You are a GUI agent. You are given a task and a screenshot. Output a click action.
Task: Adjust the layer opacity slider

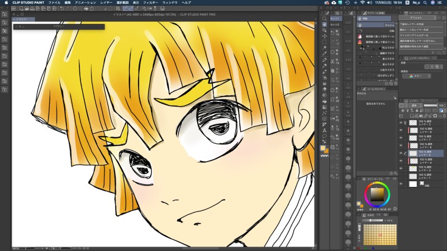pyautogui.click(x=430, y=105)
